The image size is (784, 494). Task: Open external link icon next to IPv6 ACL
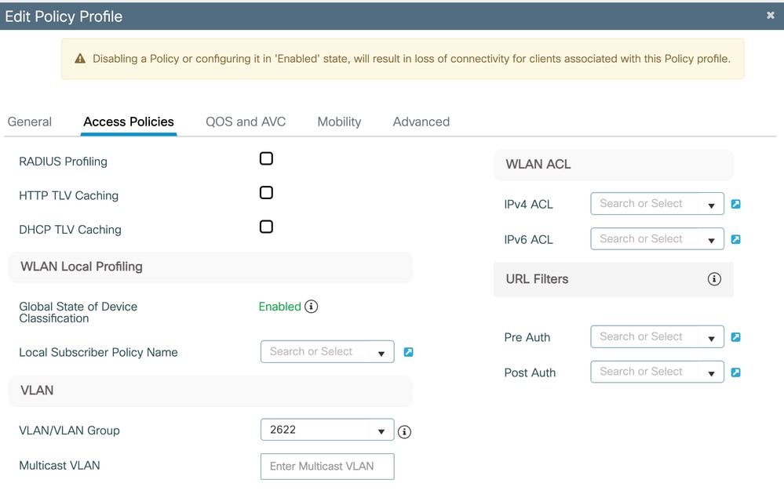(735, 239)
